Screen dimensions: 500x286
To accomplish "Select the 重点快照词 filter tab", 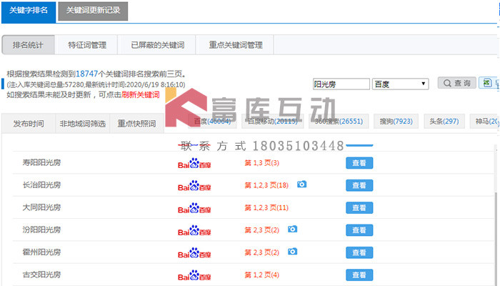I will pos(137,124).
